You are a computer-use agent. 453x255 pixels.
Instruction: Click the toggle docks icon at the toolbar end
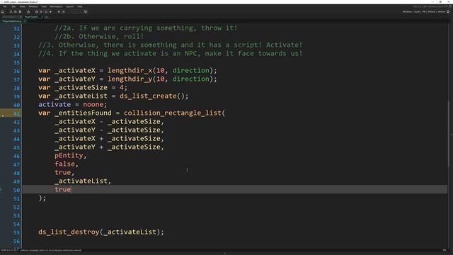pos(86,12)
